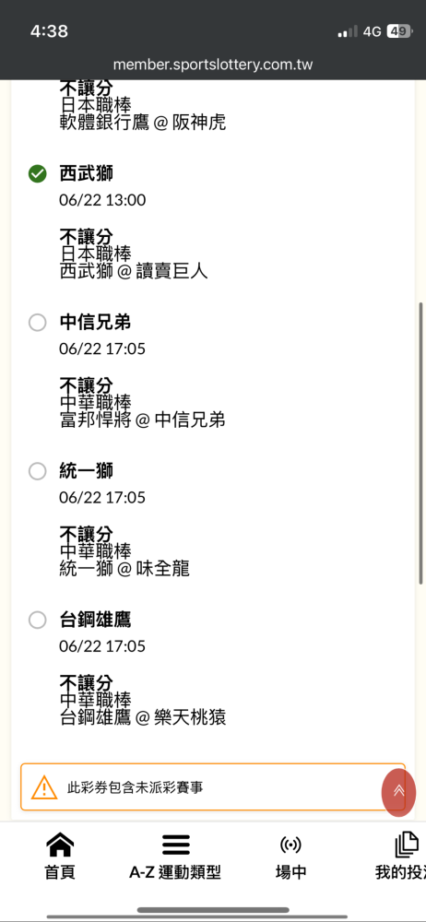This screenshot has height=922, width=426.
Task: Tap the 富邦悍將 @ 中信兄弟 match text
Action: point(142,420)
